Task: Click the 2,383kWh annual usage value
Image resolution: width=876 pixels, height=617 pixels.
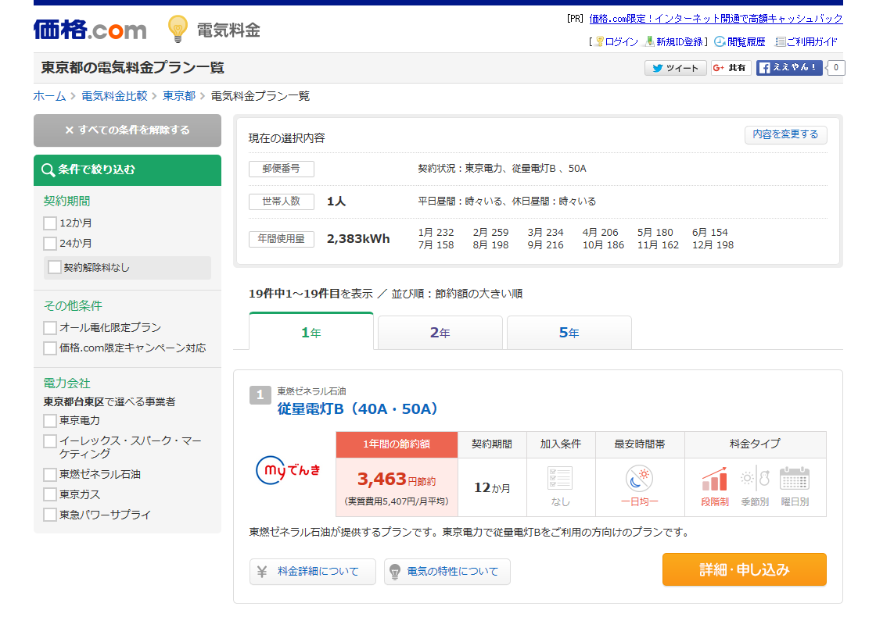Action: point(358,239)
